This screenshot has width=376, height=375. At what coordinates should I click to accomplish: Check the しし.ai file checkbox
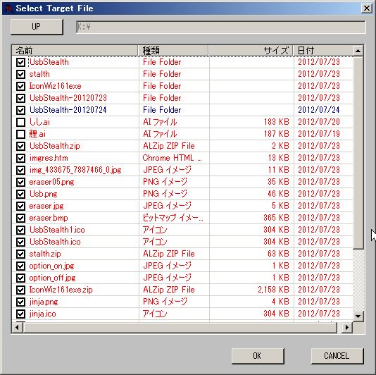click(x=20, y=122)
